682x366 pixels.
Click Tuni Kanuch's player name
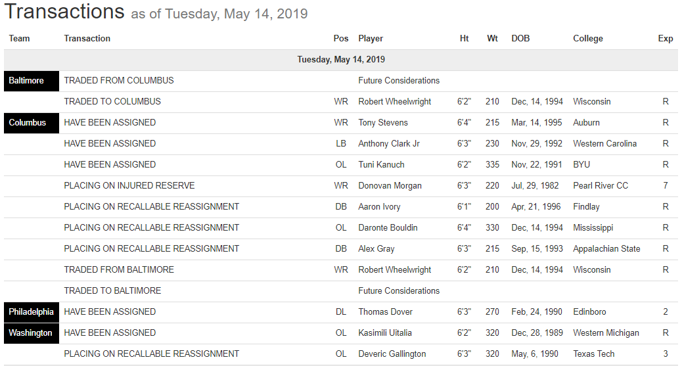[381, 165]
